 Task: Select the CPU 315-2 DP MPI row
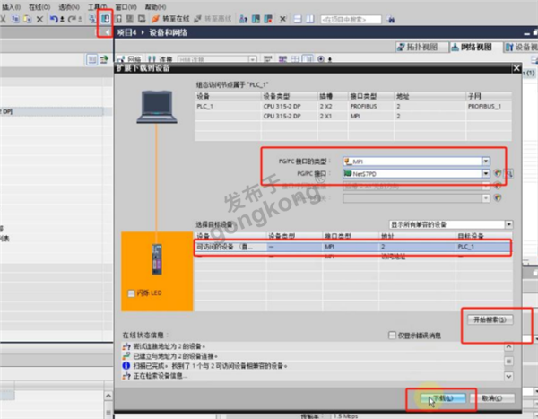tap(352, 116)
